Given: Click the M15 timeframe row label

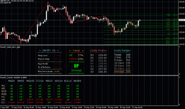Looking at the screenshot, I should click(x=4, y=91).
